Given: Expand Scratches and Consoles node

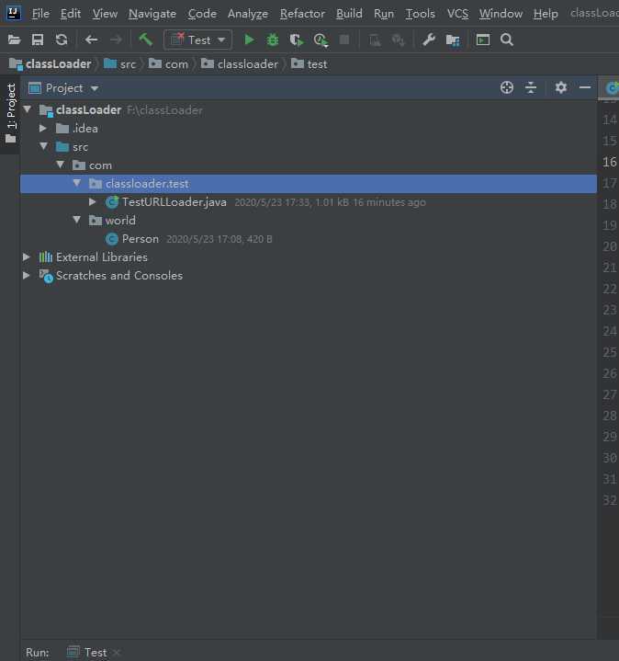Looking at the screenshot, I should (x=26, y=275).
